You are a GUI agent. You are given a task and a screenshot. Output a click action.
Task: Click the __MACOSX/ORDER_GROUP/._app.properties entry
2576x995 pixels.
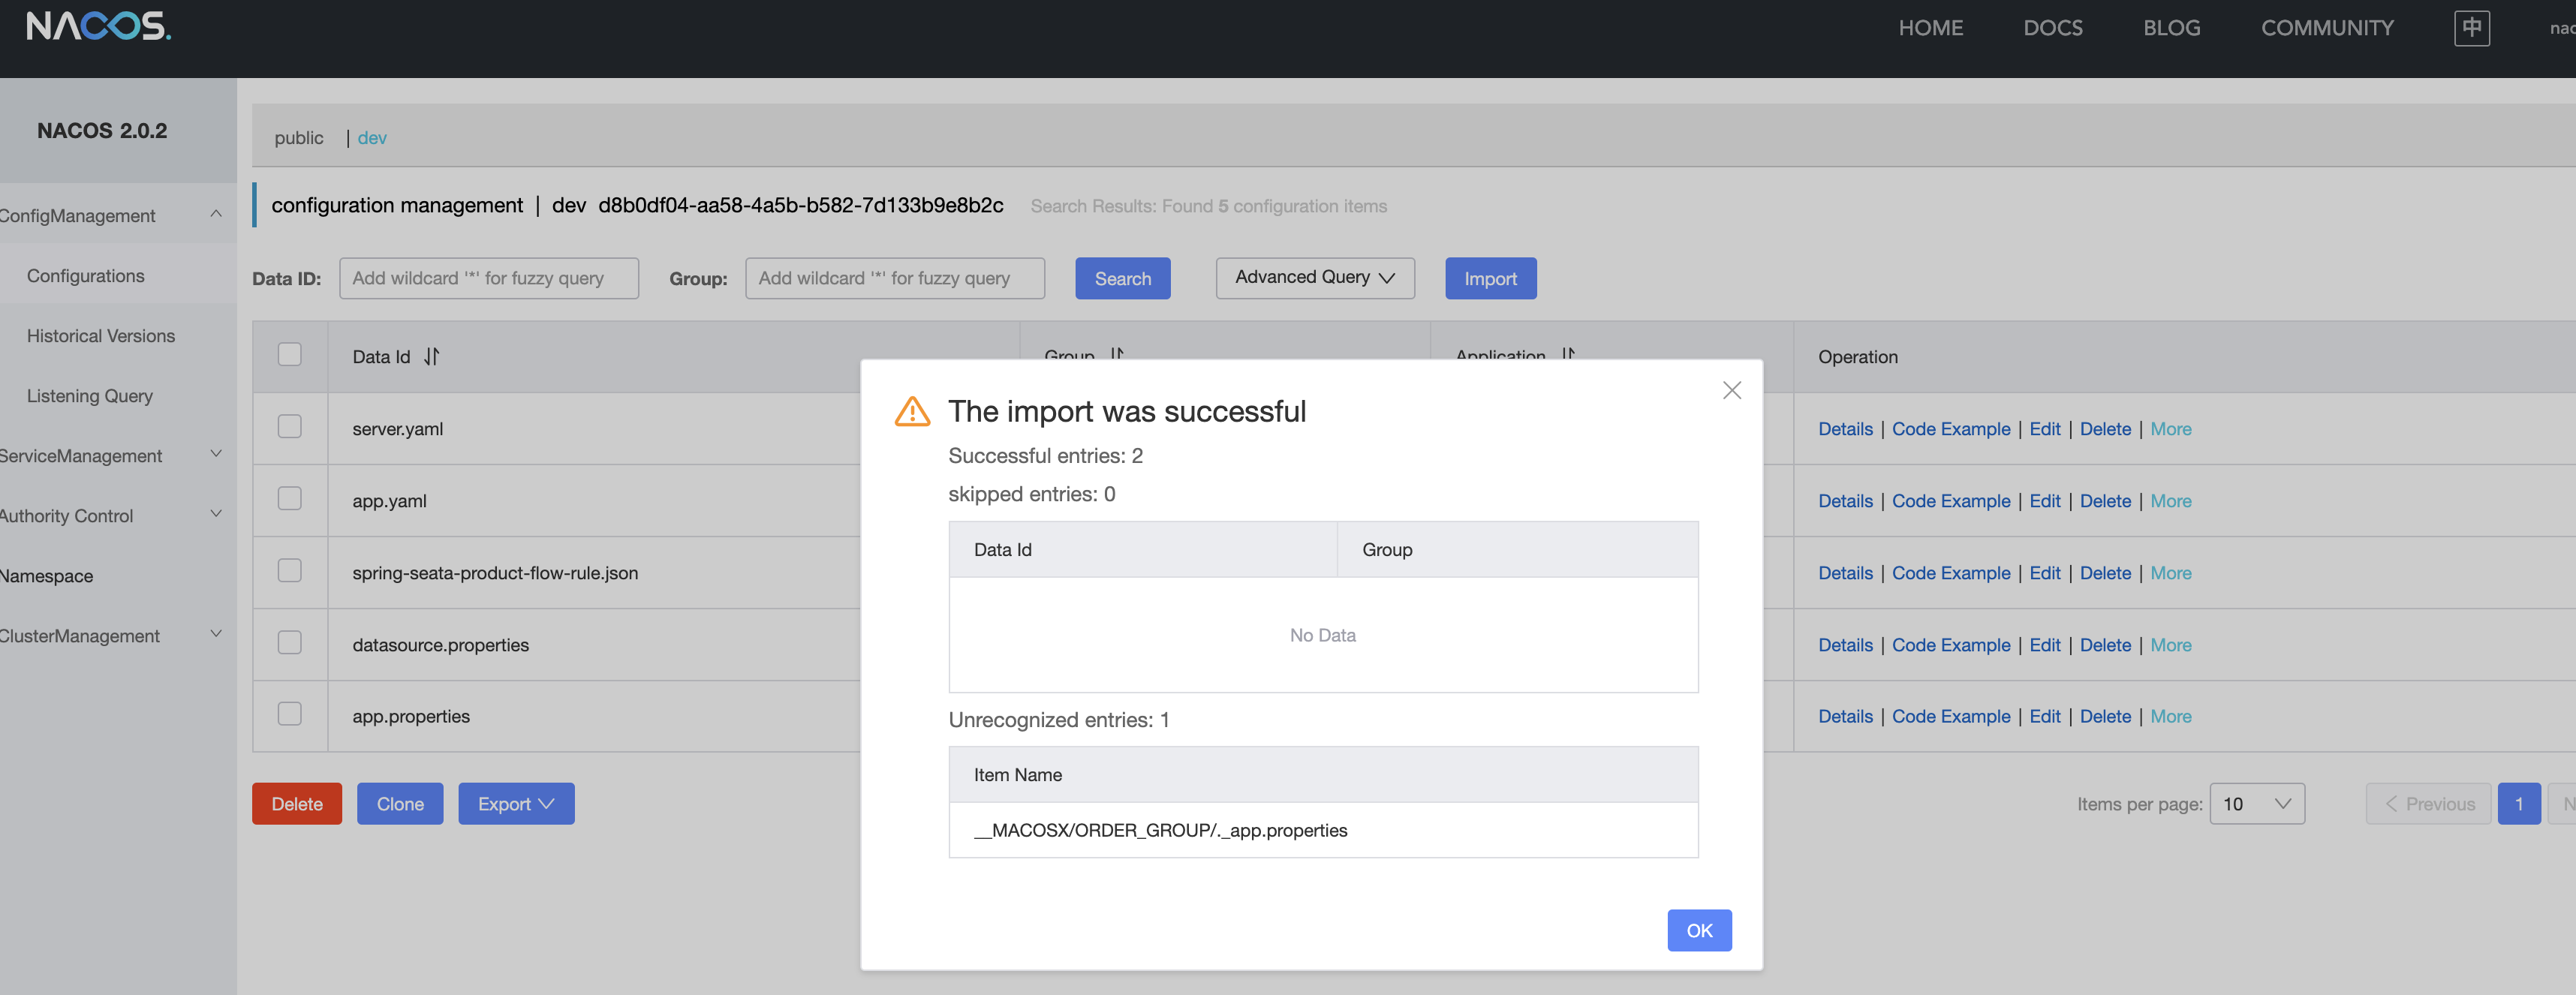pyautogui.click(x=1160, y=830)
